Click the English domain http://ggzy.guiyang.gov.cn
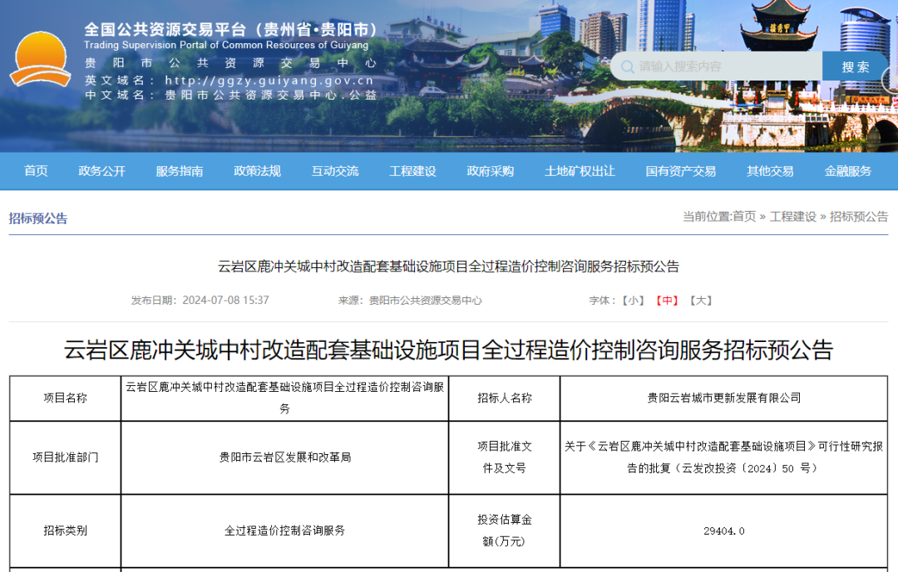 tap(269, 80)
